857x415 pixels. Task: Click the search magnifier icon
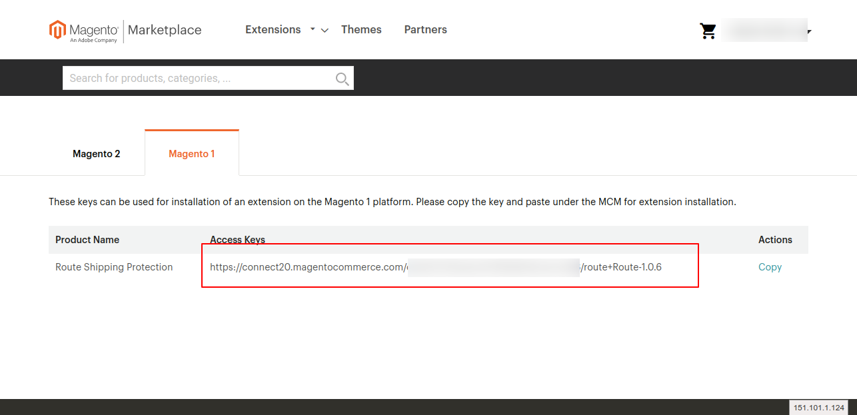tap(342, 79)
